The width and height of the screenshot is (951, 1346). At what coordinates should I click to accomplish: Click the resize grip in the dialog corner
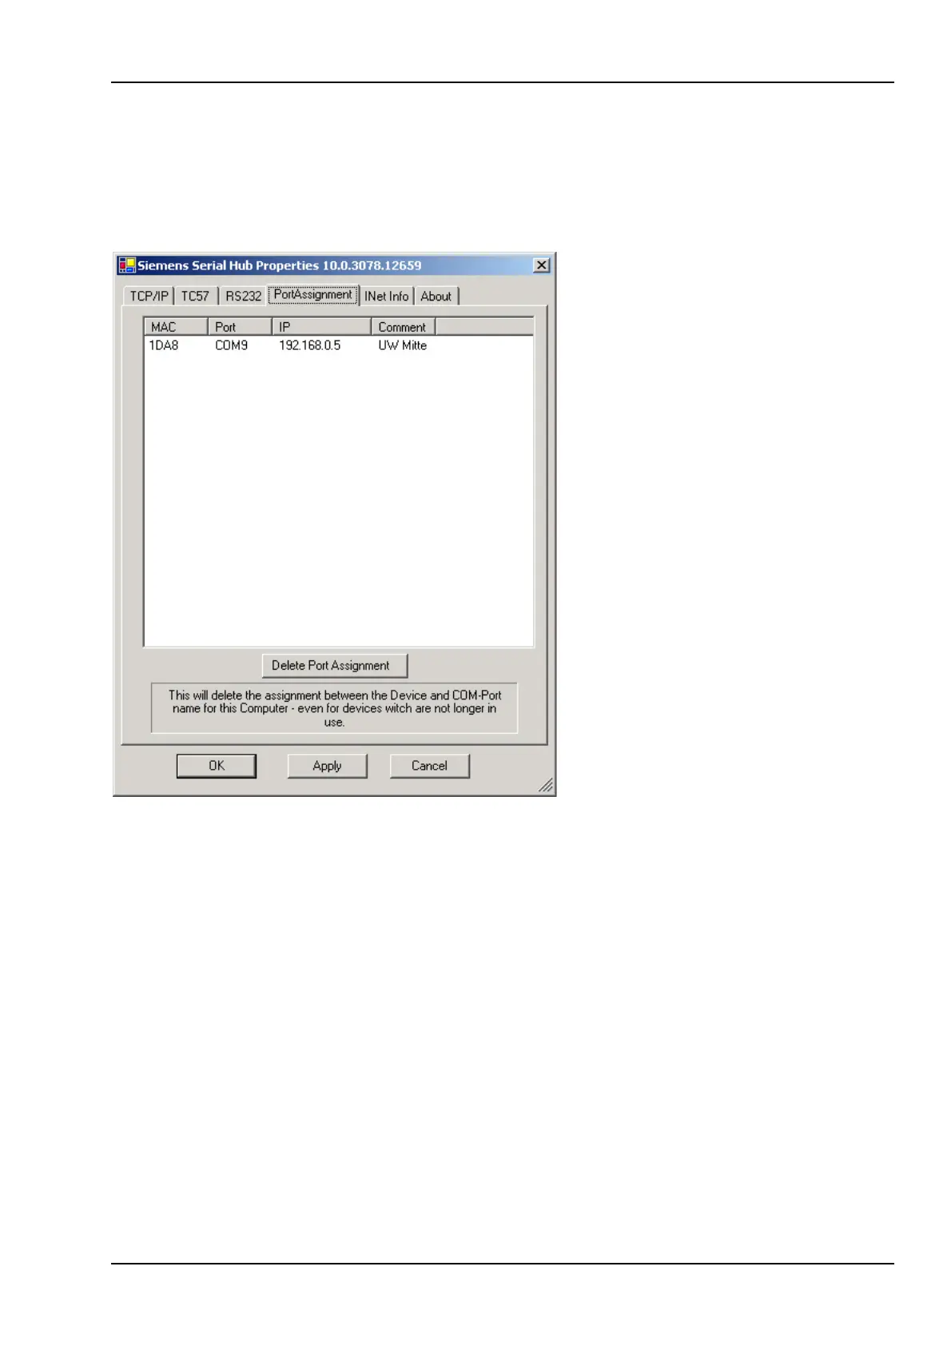(x=546, y=786)
